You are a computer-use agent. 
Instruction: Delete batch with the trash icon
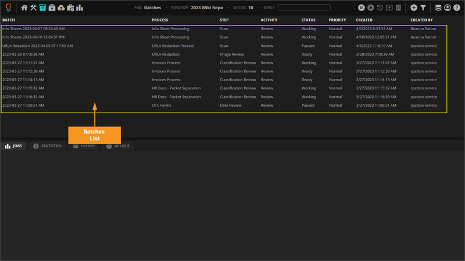click(x=398, y=8)
